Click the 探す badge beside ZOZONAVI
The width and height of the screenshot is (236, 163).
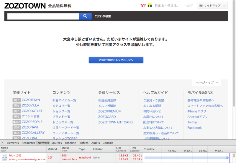(17, 128)
